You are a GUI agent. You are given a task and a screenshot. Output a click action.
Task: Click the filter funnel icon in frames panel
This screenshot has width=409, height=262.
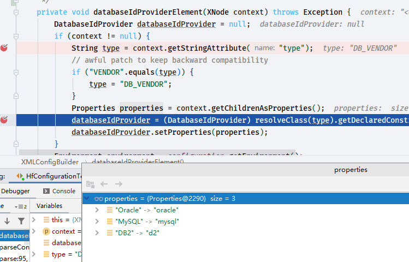21,221
